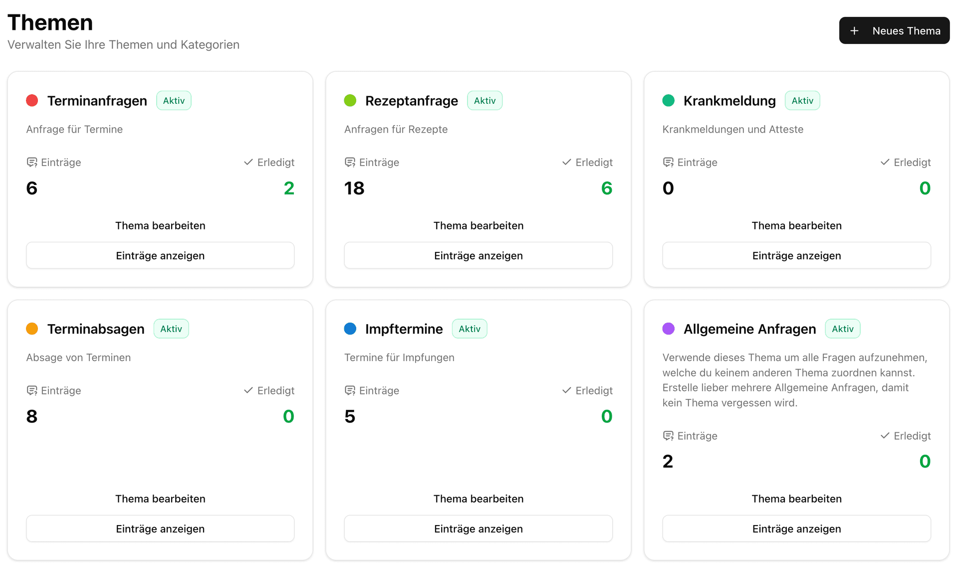Click Einträge chat icon in Rezeptanfrage card
Screen dimensions: 958x568
[350, 163]
